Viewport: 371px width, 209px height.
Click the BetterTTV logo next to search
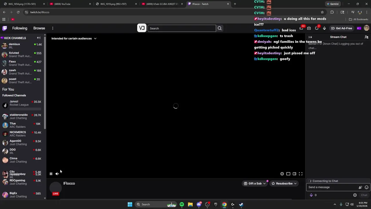(142, 28)
